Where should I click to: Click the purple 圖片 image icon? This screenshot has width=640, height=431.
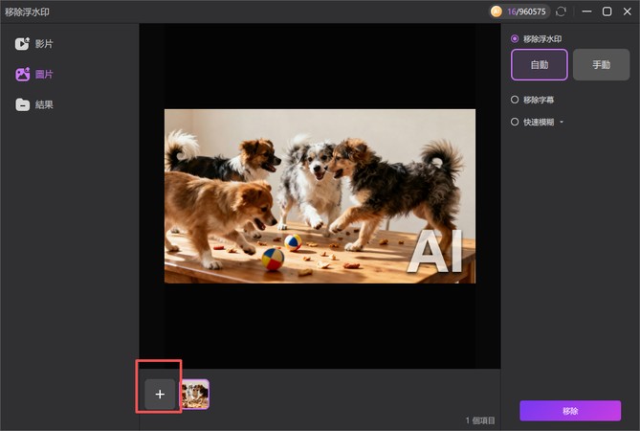pos(22,75)
